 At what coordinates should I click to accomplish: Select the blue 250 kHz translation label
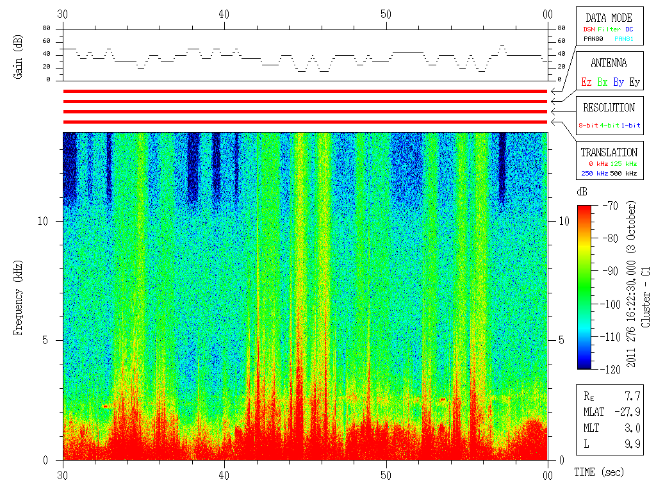tap(594, 173)
